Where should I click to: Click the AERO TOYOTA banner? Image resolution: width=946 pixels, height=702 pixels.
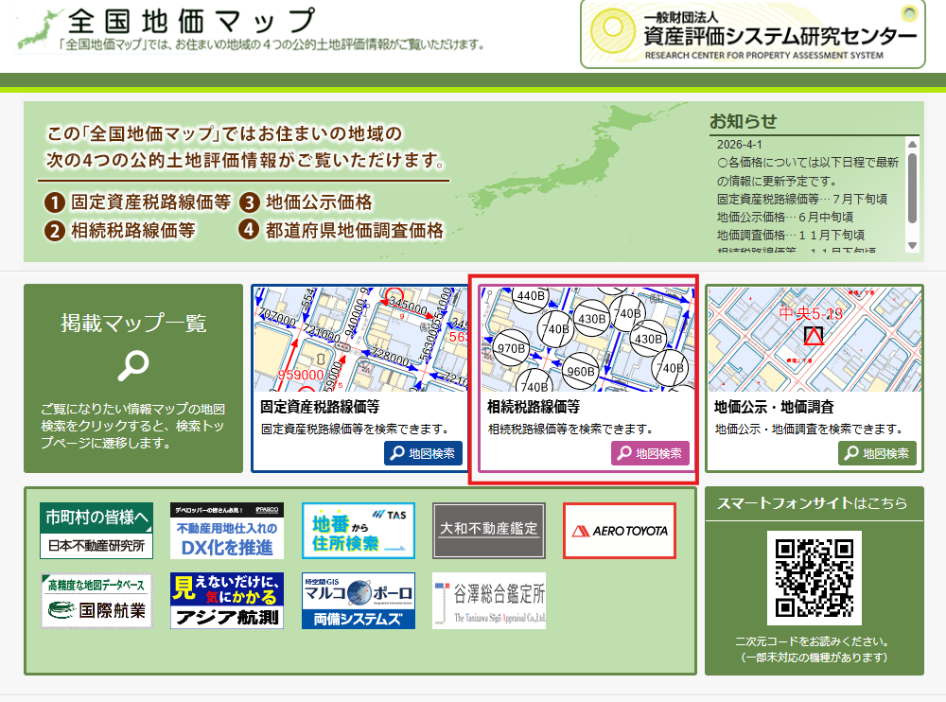pyautogui.click(x=620, y=530)
